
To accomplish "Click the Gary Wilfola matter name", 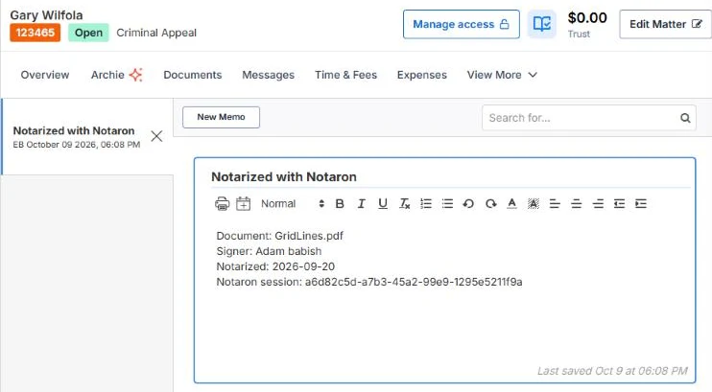I will 46,15.
